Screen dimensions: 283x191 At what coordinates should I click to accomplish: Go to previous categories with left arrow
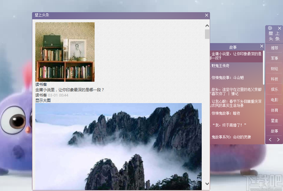point(270,140)
